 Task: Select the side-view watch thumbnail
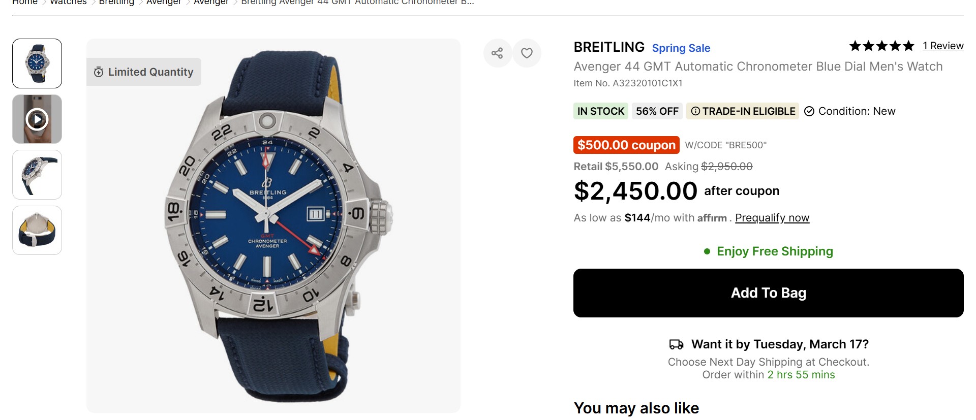(x=37, y=175)
